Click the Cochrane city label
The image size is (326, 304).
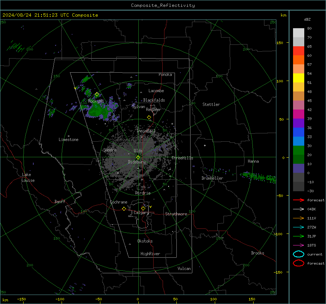(x=118, y=202)
